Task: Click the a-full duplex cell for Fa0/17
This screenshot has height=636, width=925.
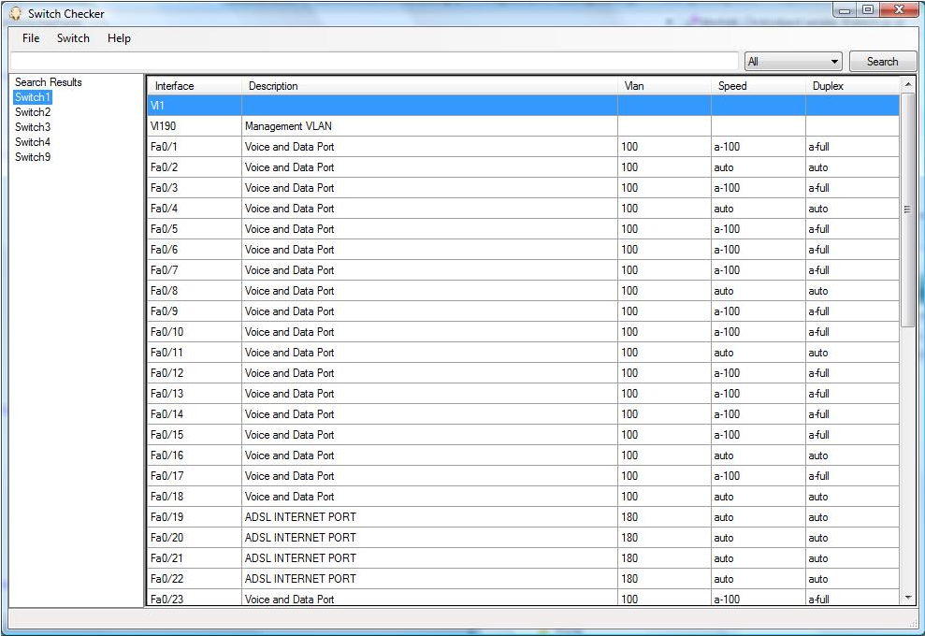Action: [852, 476]
